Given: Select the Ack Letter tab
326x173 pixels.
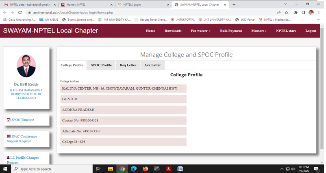Looking at the screenshot, I should (152, 65).
